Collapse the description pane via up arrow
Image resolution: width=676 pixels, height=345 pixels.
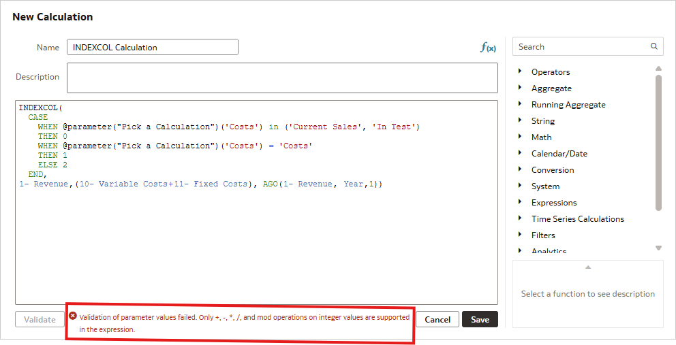(x=587, y=267)
